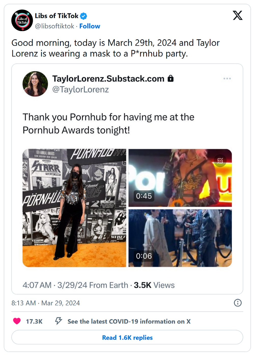Click the X logo icon
The height and width of the screenshot is (357, 256).
click(x=237, y=16)
